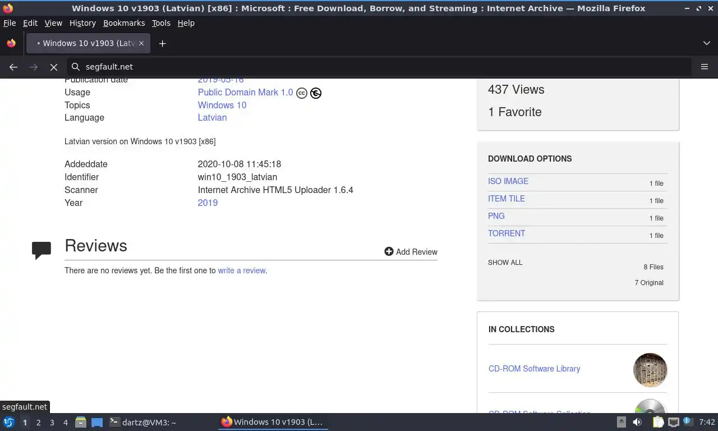Click the search magnifier icon in the address bar
Viewport: 718px width, 431px height.
[76, 67]
